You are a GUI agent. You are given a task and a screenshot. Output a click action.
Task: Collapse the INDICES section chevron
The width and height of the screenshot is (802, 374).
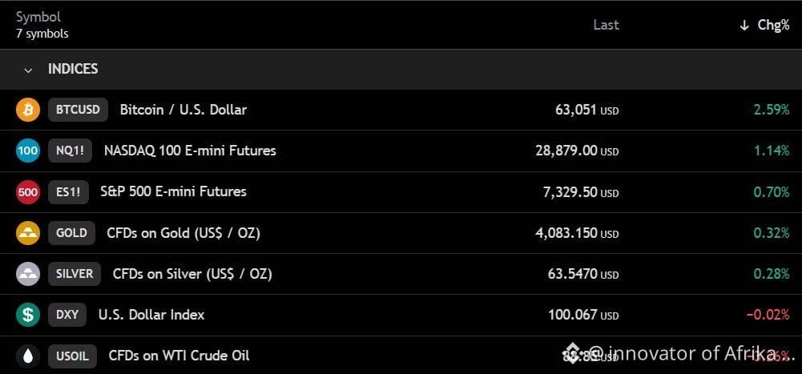pos(29,70)
